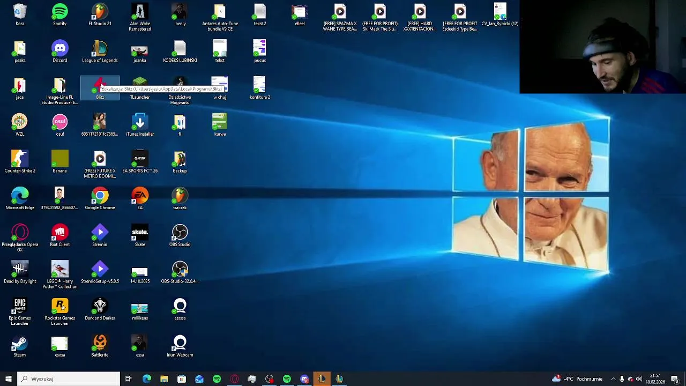Screen dimensions: 686x386
Task: Select the StremioSetup-v5.0.5 installer file
Action: pos(100,272)
